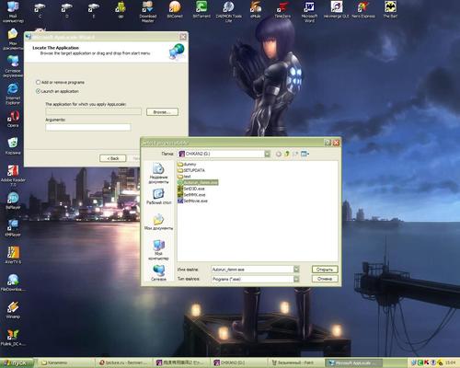
Task: Select My Computer in the file dialog sidebar
Action: coord(158,250)
